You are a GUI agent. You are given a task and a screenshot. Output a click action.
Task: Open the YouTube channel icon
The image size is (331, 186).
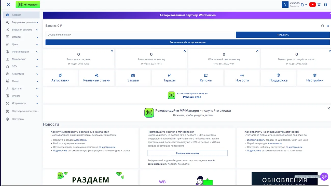(312, 5)
